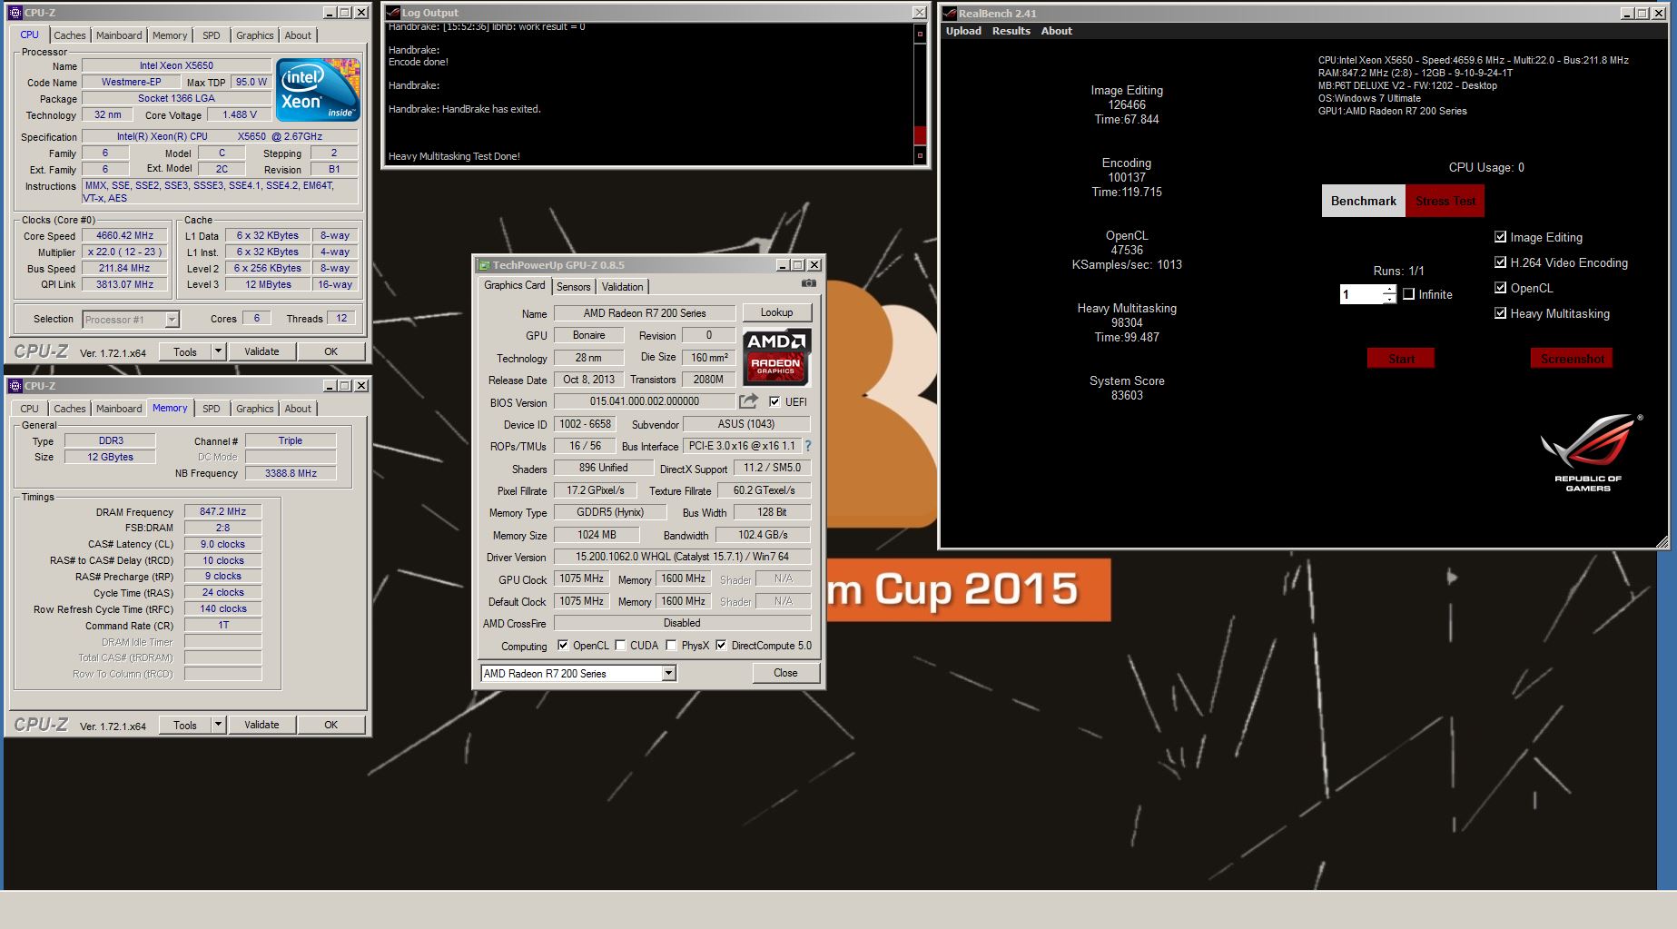This screenshot has height=929, width=1677.
Task: Click the Intel Xeon inside logo in CPU-Z
Action: coord(318,89)
